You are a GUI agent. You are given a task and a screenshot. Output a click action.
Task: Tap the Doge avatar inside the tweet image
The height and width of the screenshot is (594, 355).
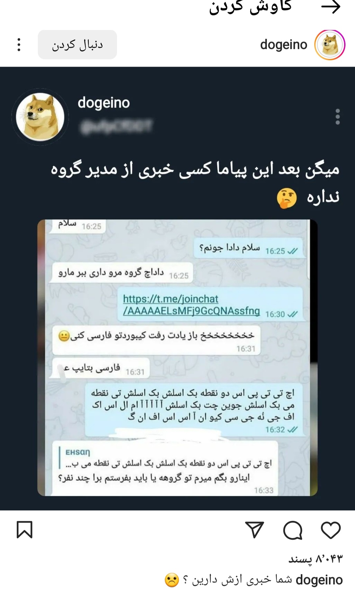tap(40, 117)
